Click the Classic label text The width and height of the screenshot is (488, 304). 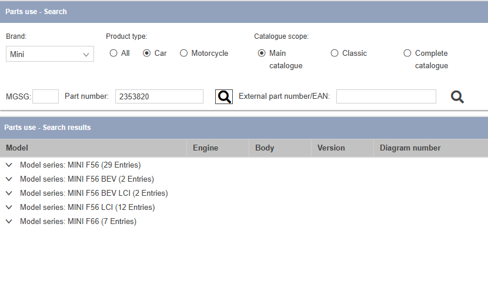(x=355, y=53)
